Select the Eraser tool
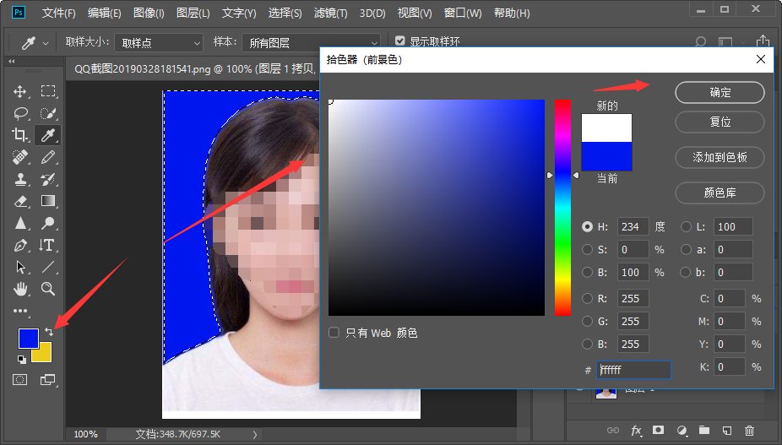 point(20,201)
